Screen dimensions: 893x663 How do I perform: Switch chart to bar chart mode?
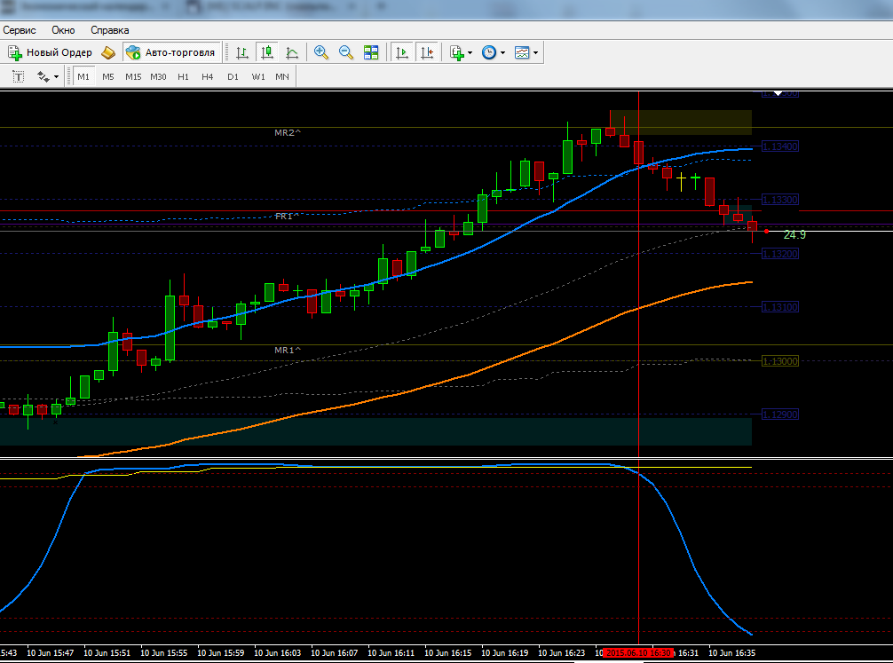(x=242, y=52)
